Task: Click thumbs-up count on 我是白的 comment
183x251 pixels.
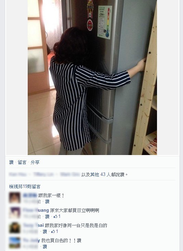Action: click(55, 232)
